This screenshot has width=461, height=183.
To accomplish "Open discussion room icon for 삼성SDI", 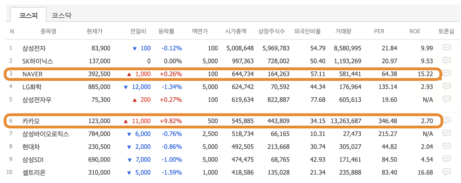I will click(x=446, y=159).
